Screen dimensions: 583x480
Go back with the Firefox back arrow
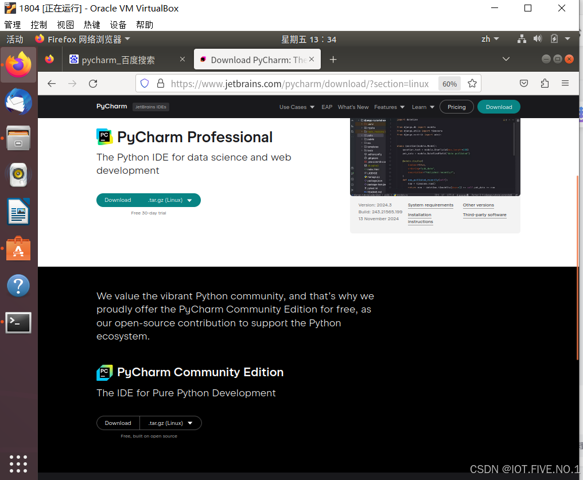pos(52,84)
